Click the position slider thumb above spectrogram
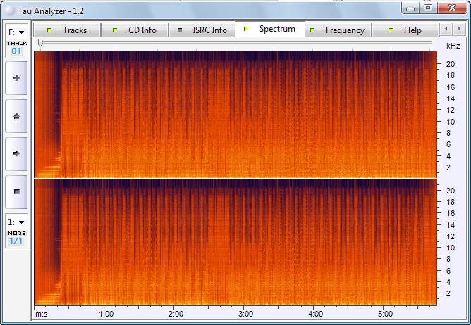The height and width of the screenshot is (325, 471). click(x=41, y=43)
